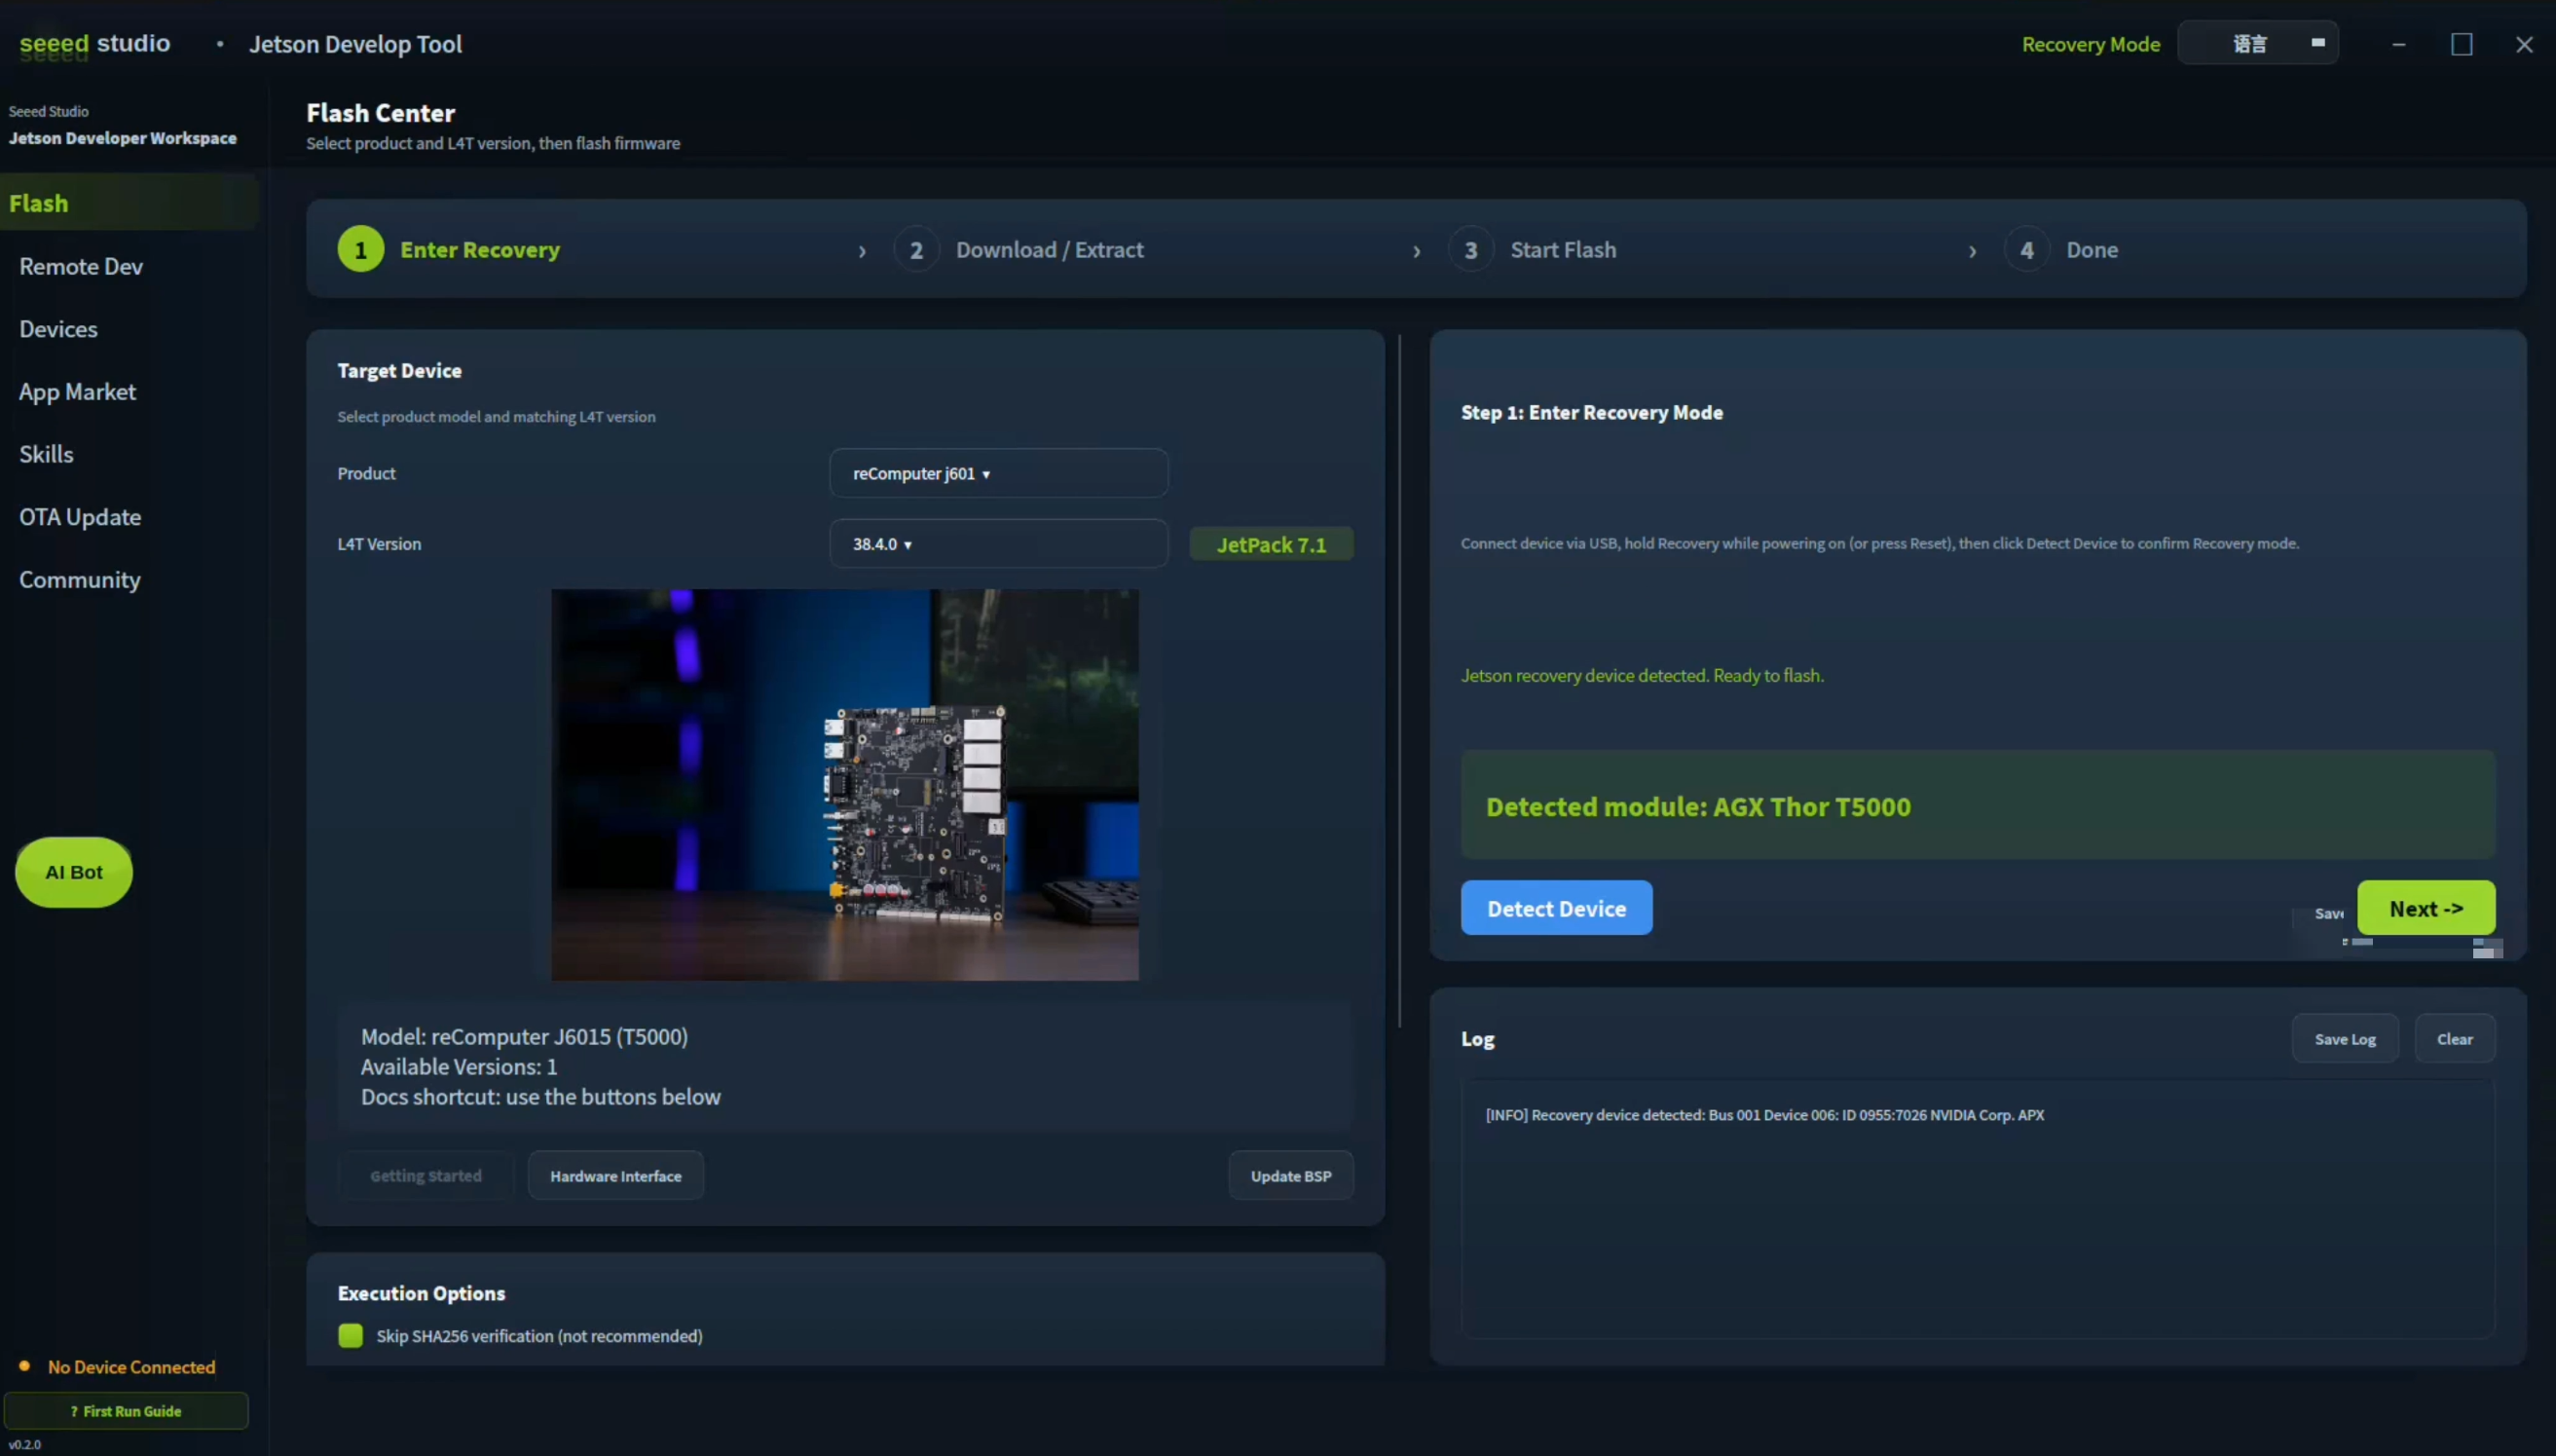Close the Jetson Develop Tool window

2524,45
